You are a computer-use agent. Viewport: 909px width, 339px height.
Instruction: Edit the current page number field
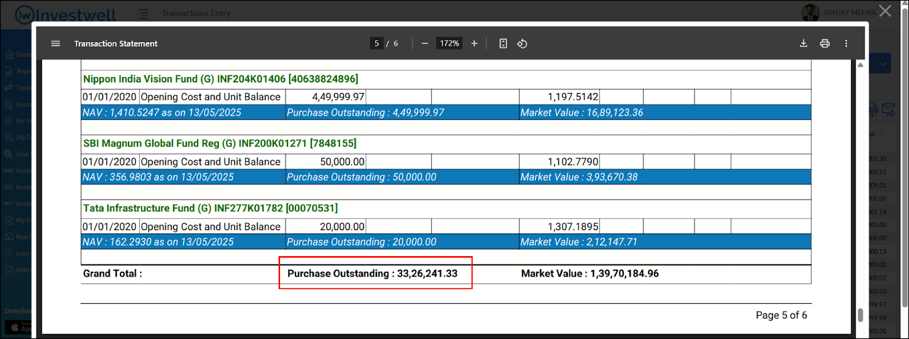point(377,43)
